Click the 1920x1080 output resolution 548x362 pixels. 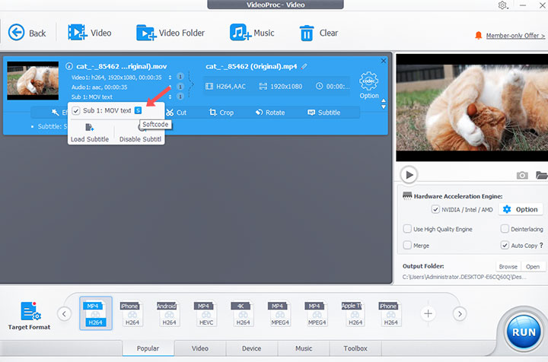pos(281,86)
